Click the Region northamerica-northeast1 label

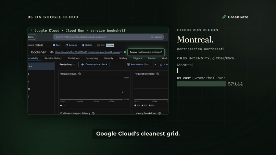146,52
